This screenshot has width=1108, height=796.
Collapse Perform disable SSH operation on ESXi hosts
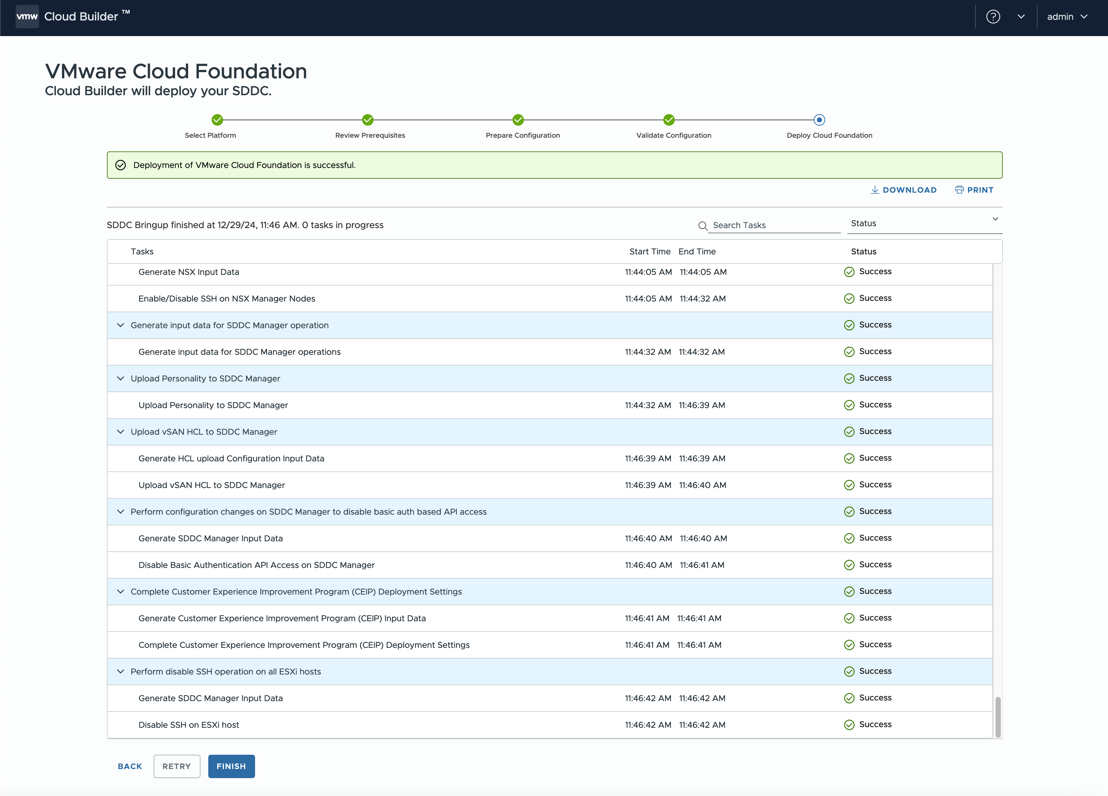pyautogui.click(x=121, y=672)
